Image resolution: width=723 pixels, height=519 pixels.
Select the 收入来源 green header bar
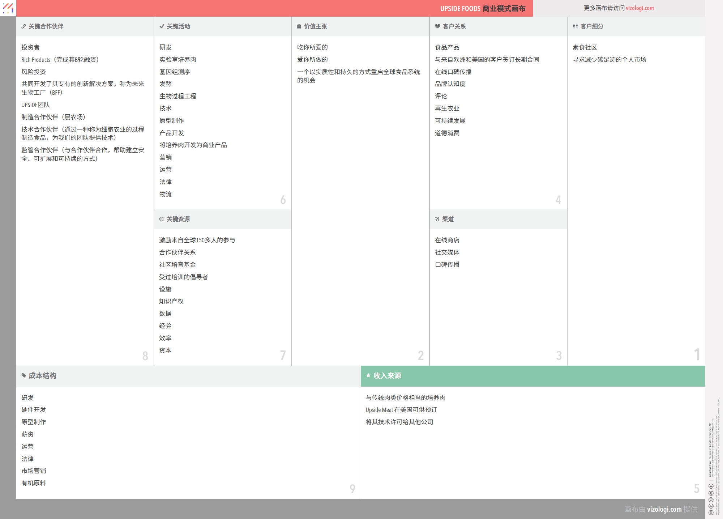[x=532, y=376]
